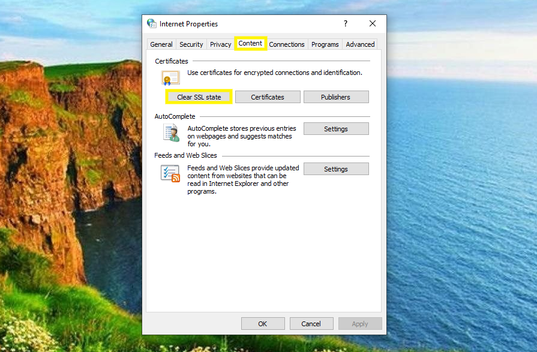This screenshot has height=352, width=537.
Task: Open the Security tab
Action: pos(191,44)
